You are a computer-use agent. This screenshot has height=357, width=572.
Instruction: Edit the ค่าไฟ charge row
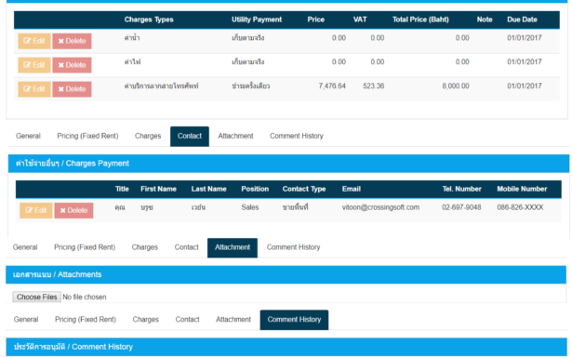pyautogui.click(x=34, y=65)
